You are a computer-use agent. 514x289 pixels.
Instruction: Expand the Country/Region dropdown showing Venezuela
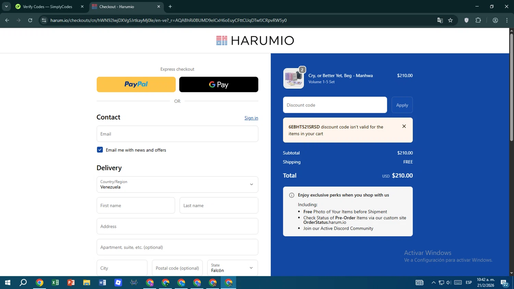click(177, 185)
